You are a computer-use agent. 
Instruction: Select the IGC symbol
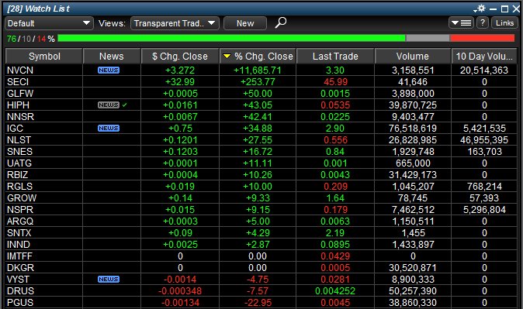[15, 129]
